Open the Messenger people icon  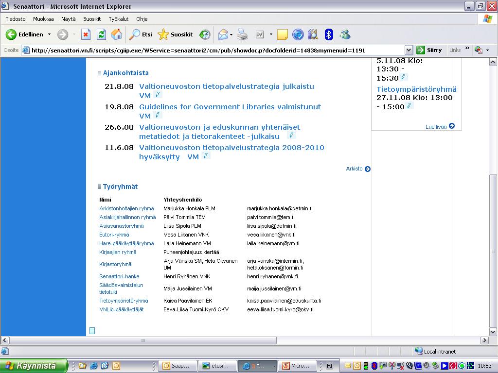click(x=345, y=34)
